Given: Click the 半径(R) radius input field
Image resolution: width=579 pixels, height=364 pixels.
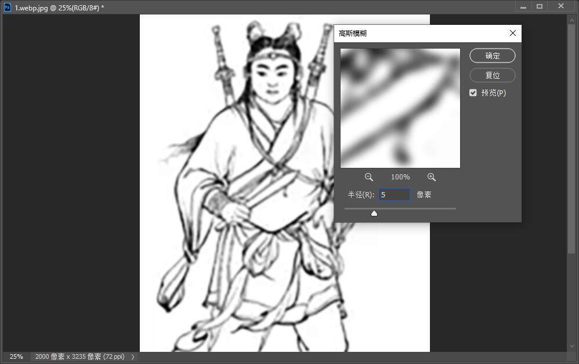Looking at the screenshot, I should pos(394,194).
